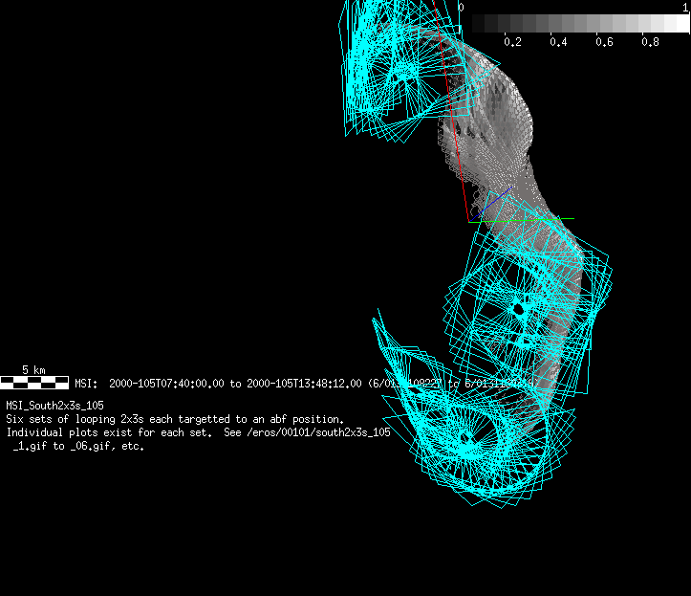Click the 0.4 tick label on colorbar
The image size is (691, 596).
click(x=558, y=42)
